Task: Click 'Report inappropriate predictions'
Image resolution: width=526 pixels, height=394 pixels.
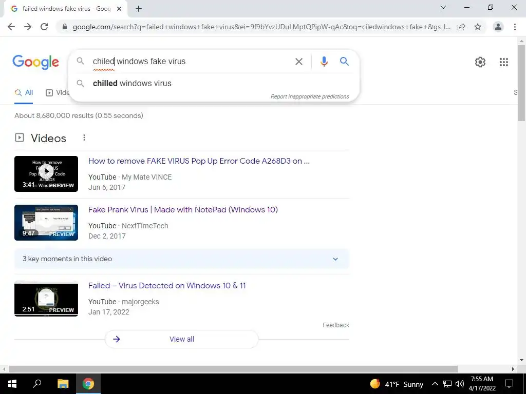Action: pos(310,96)
